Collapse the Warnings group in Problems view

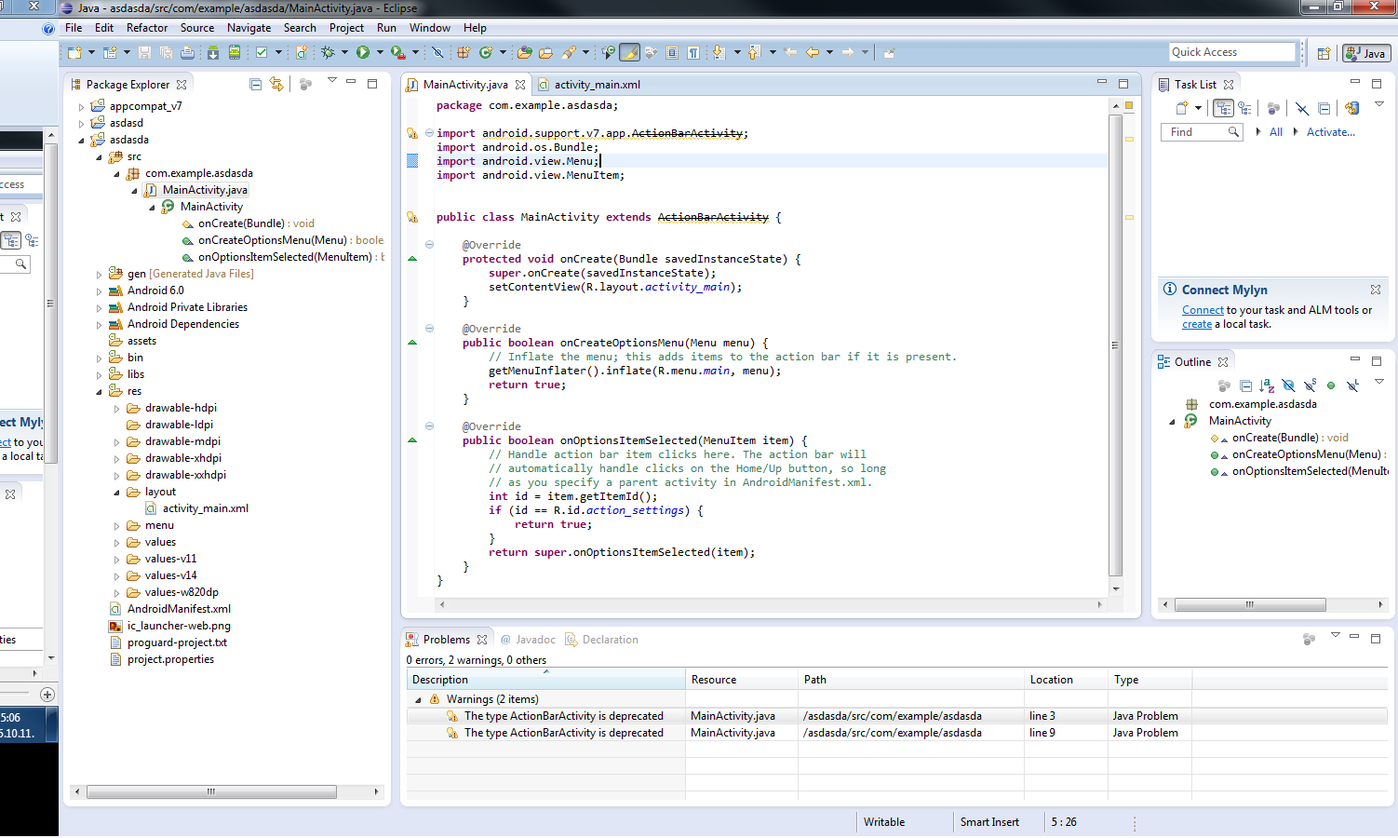(418, 700)
